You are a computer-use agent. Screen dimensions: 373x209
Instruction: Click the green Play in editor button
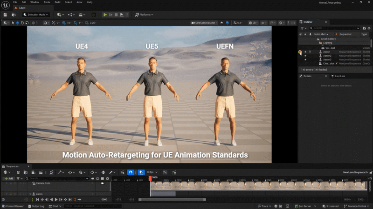(105, 15)
